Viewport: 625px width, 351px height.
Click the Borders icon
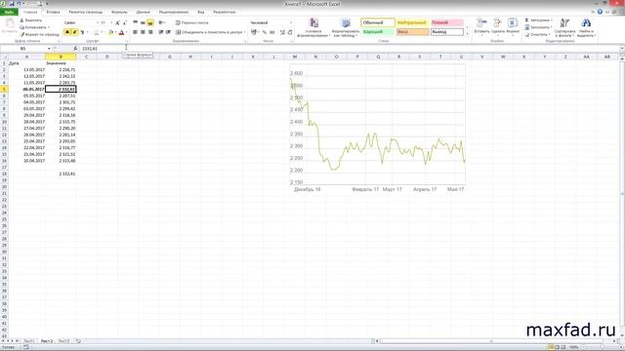(x=96, y=32)
